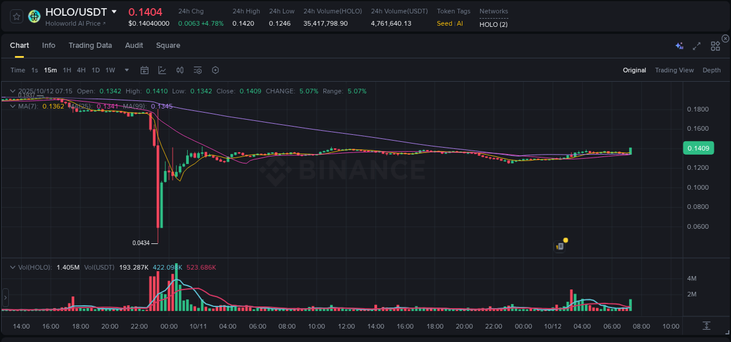Image resolution: width=731 pixels, height=342 pixels.
Task: Select the 1D timeframe
Action: 95,70
